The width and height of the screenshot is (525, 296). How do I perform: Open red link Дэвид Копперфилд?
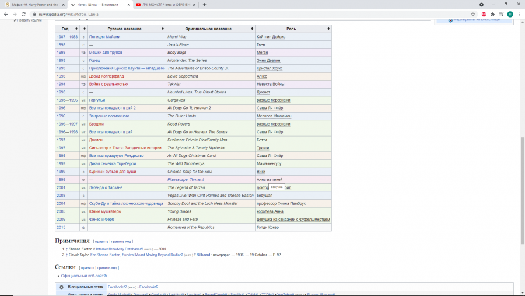point(106,76)
